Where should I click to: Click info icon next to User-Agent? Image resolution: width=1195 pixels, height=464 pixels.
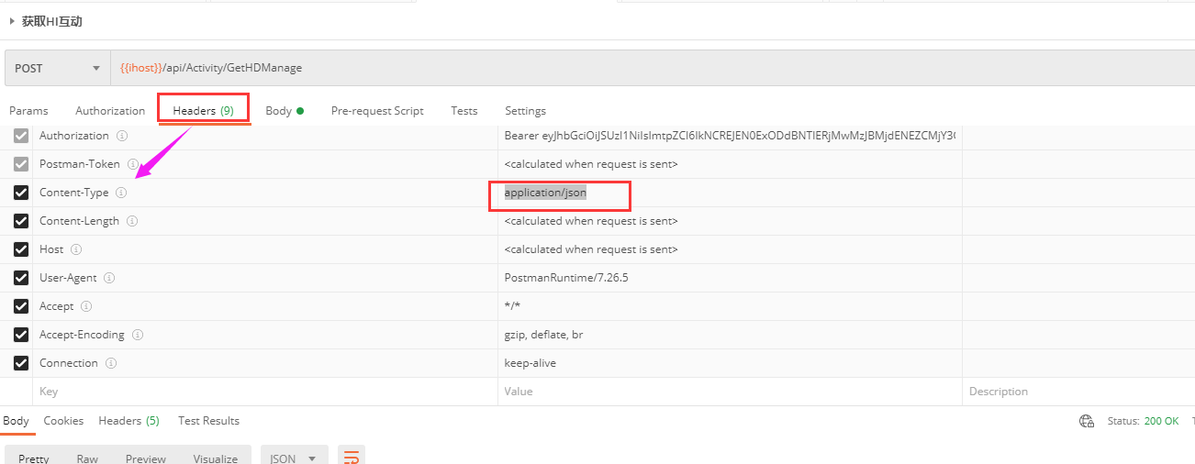pyautogui.click(x=109, y=278)
